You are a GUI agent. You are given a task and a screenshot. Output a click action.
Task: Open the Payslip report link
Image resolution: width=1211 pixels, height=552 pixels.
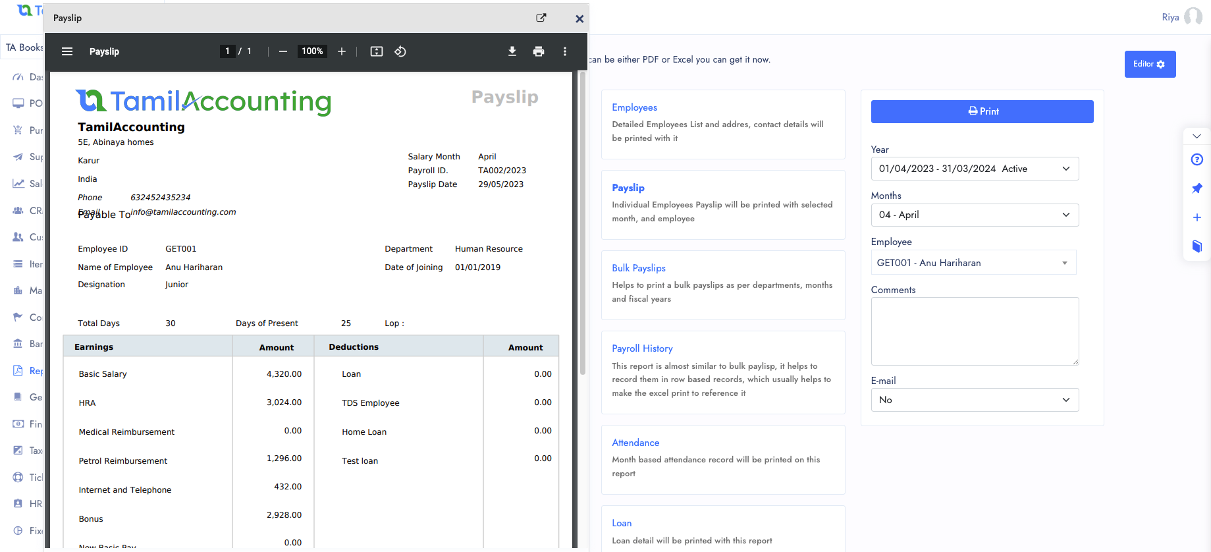tap(628, 188)
